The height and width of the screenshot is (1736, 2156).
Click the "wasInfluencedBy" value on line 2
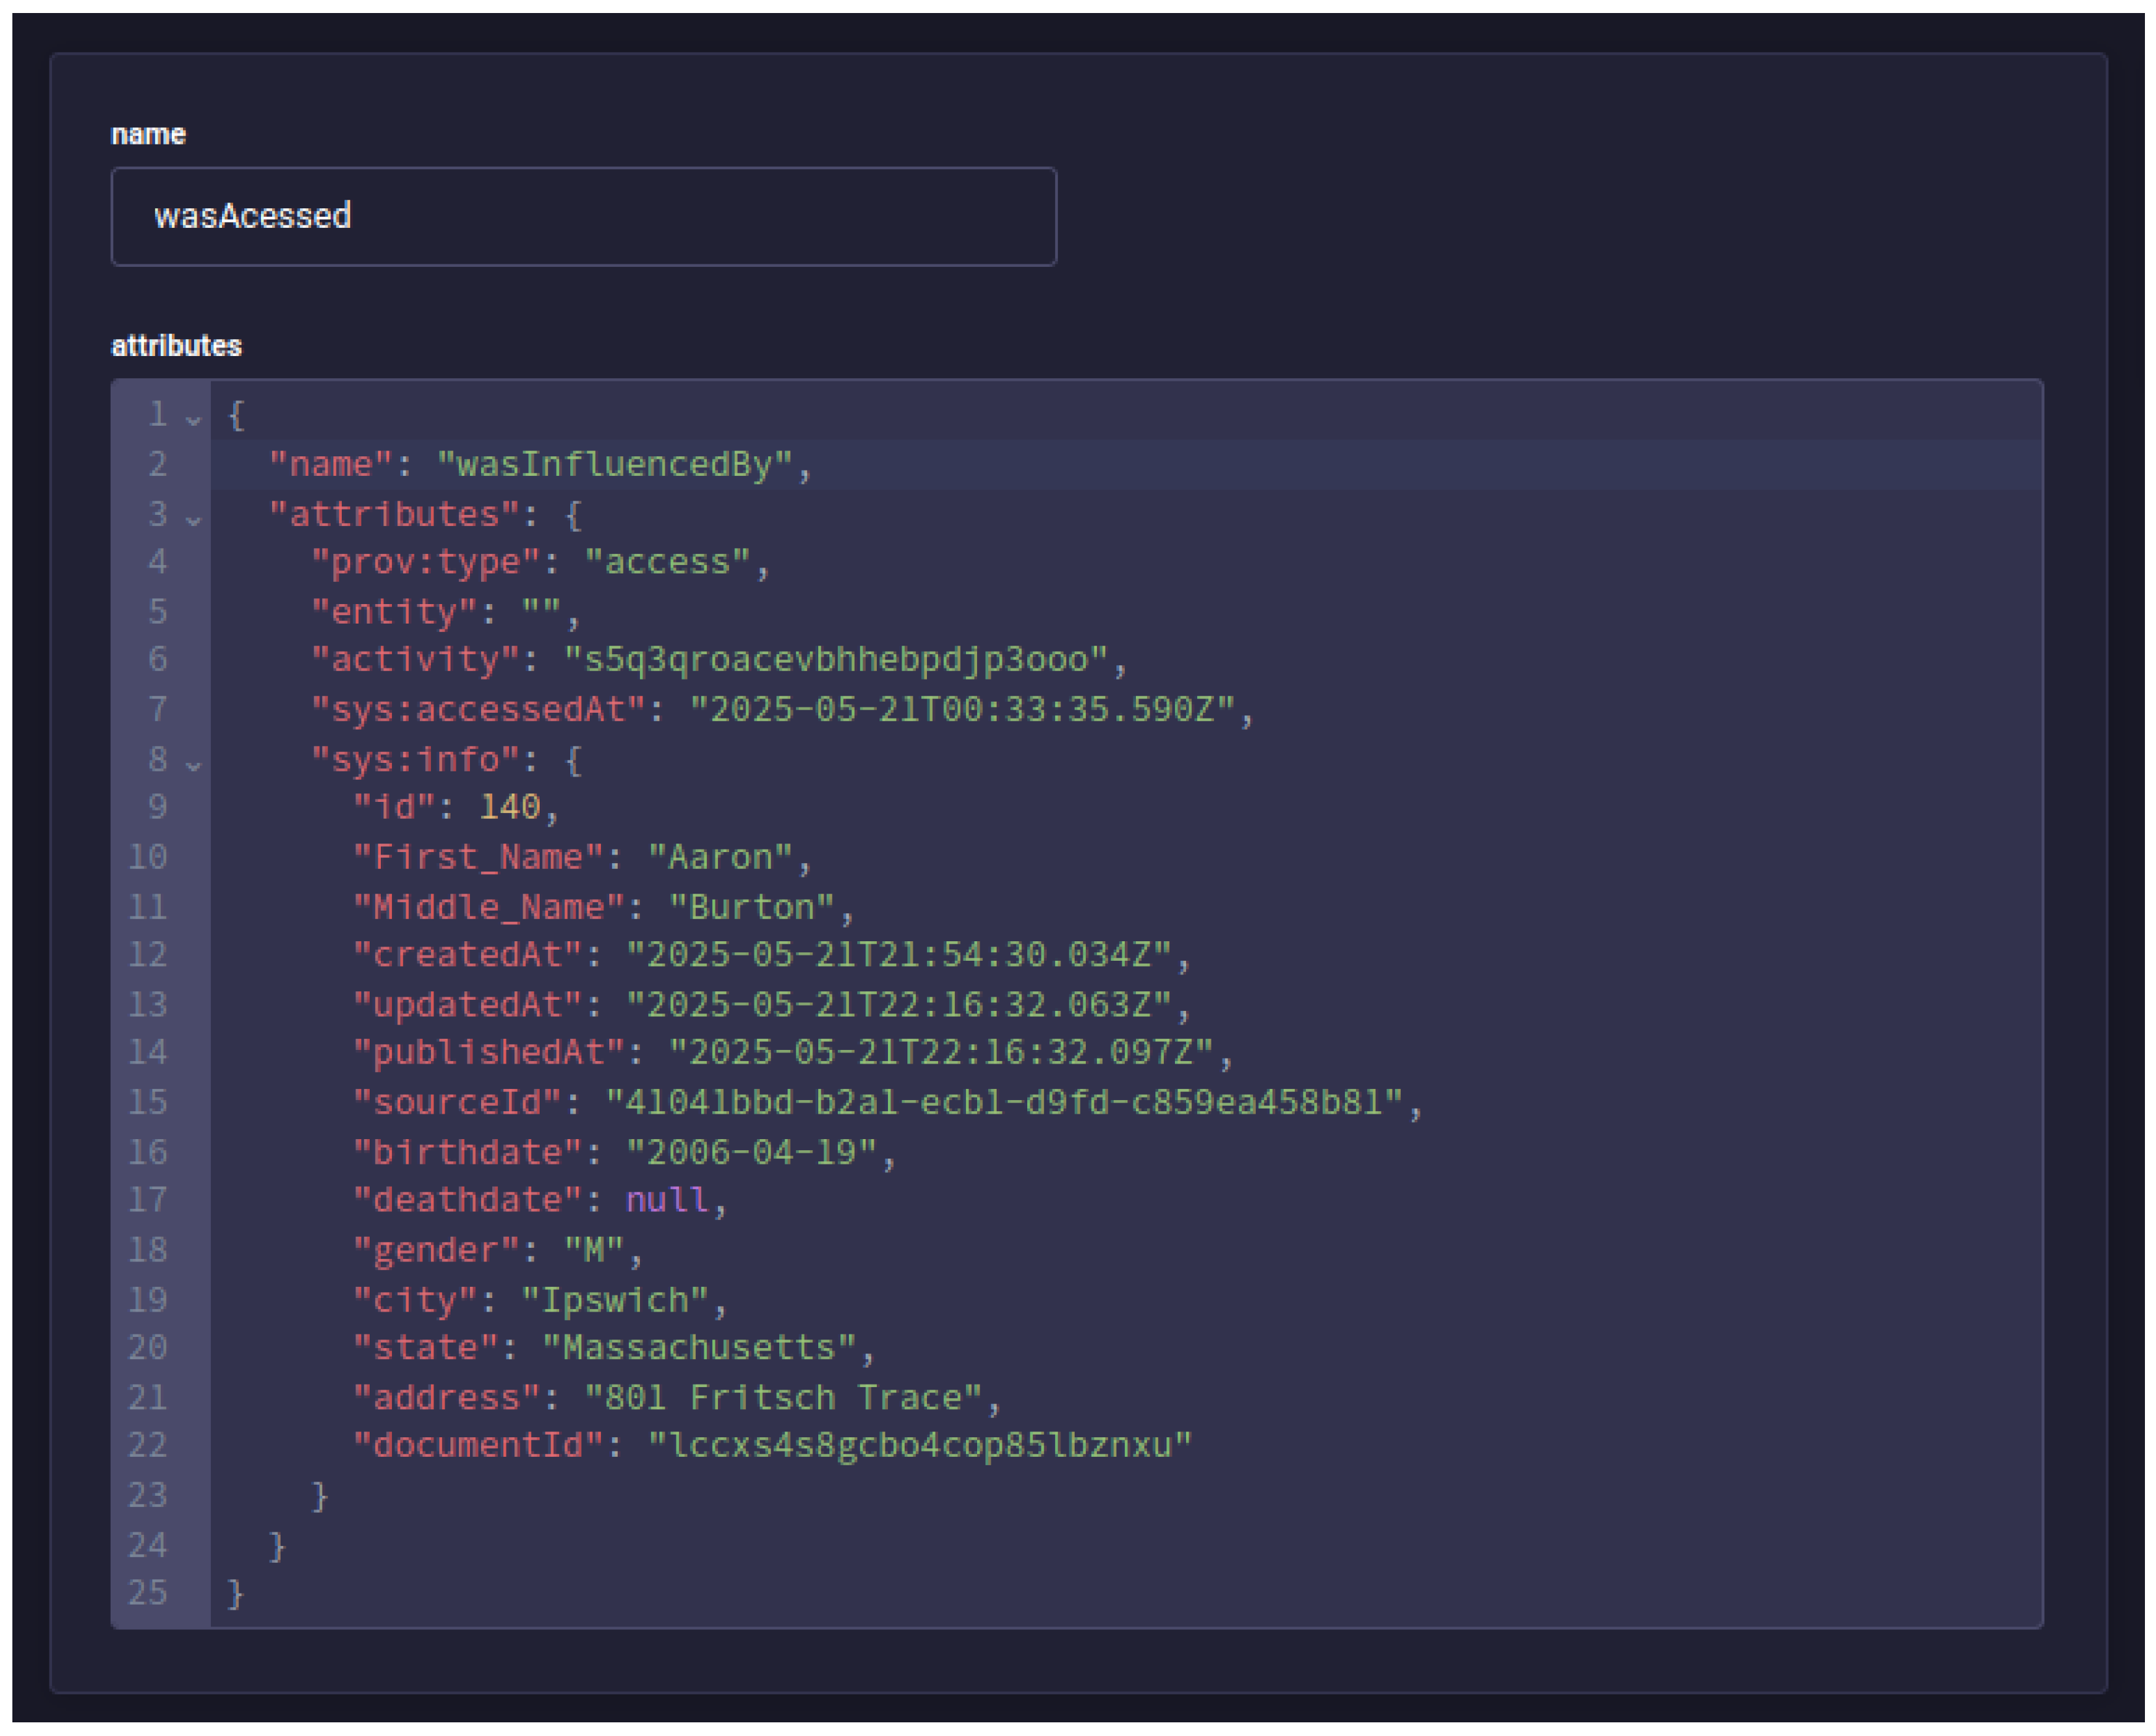coord(615,465)
